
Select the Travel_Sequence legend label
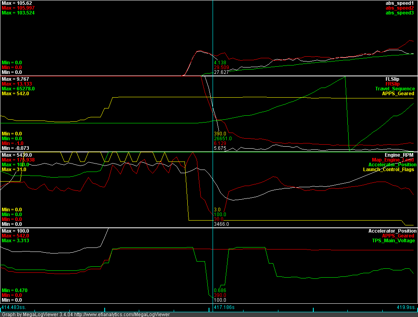(x=395, y=89)
